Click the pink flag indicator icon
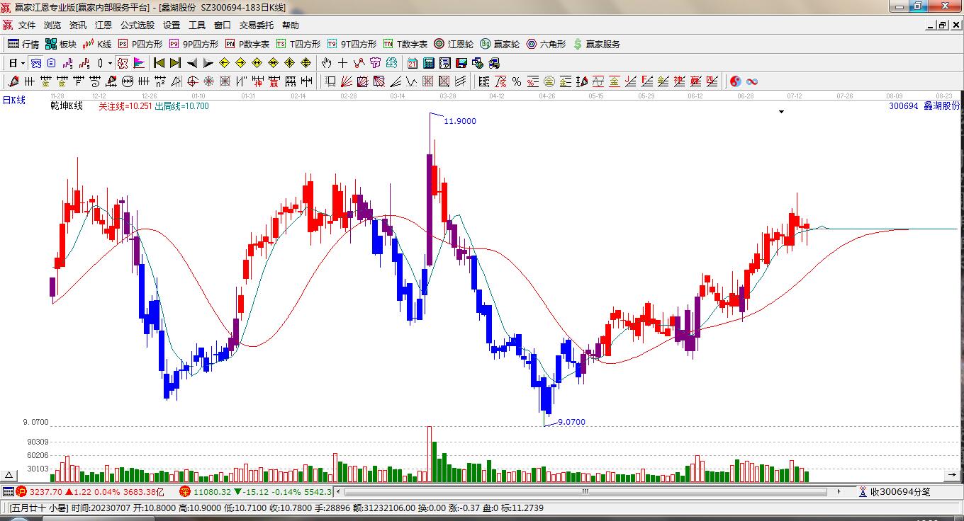 coord(139,63)
